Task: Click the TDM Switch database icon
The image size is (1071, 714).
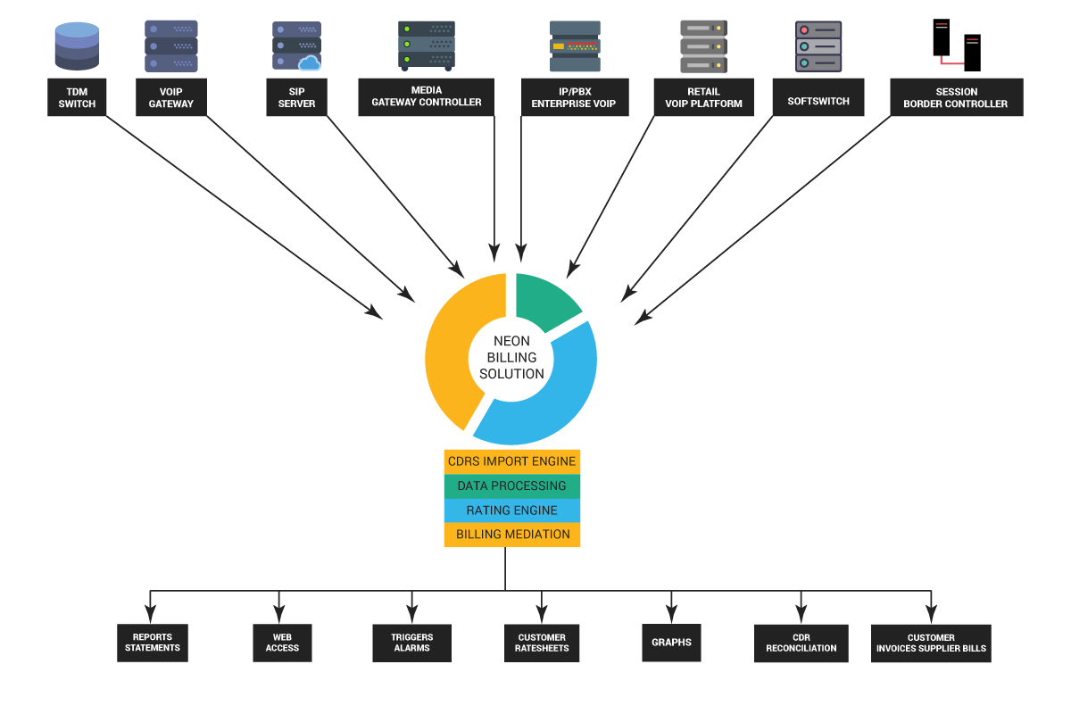Action: 77,46
